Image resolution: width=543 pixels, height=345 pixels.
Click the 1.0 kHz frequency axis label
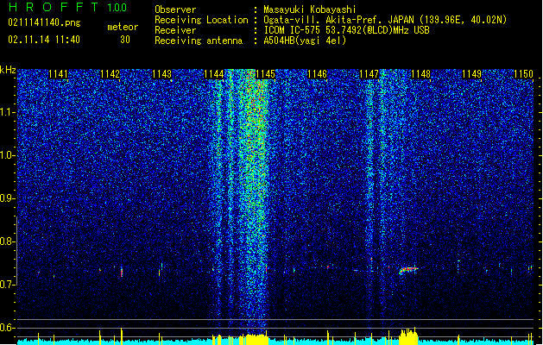point(7,155)
